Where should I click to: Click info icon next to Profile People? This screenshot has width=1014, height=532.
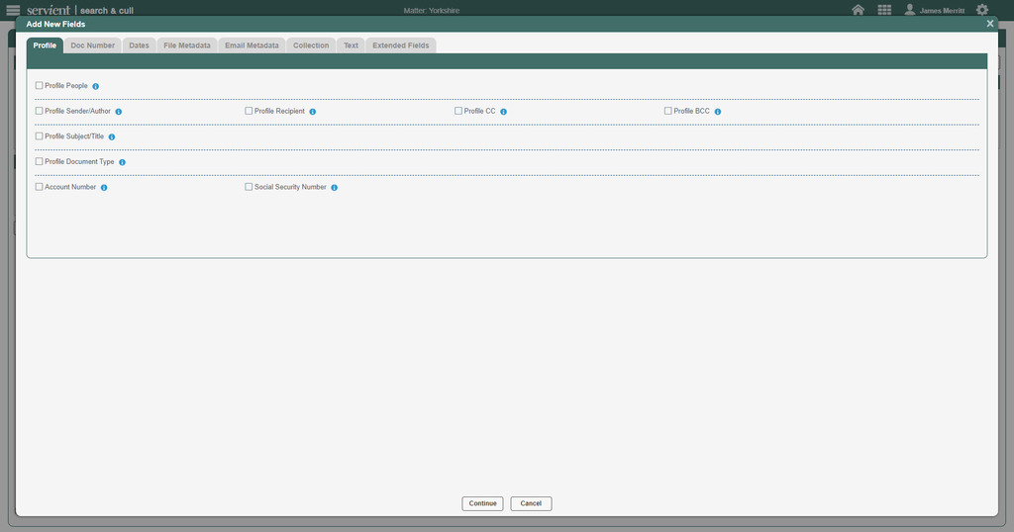coord(96,87)
